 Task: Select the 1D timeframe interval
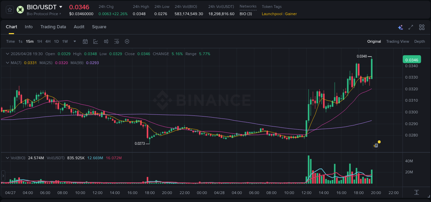click(x=56, y=41)
